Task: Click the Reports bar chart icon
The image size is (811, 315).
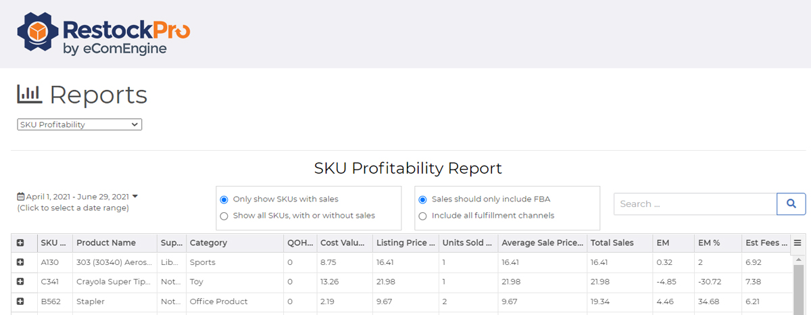Action: click(x=29, y=95)
